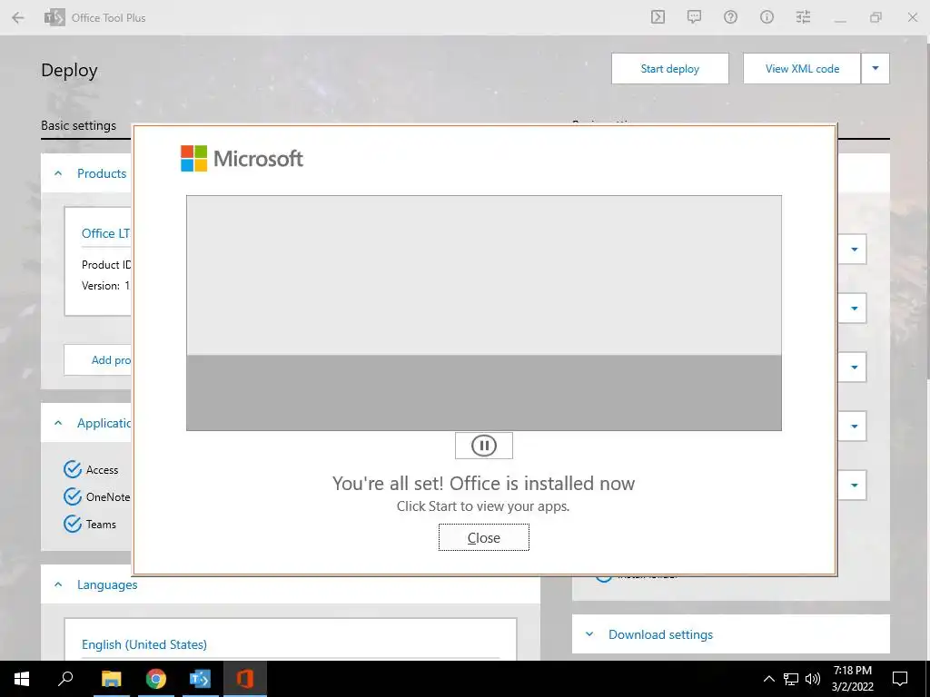Click the Product ID text in product card
Image resolution: width=930 pixels, height=697 pixels.
[x=106, y=265]
